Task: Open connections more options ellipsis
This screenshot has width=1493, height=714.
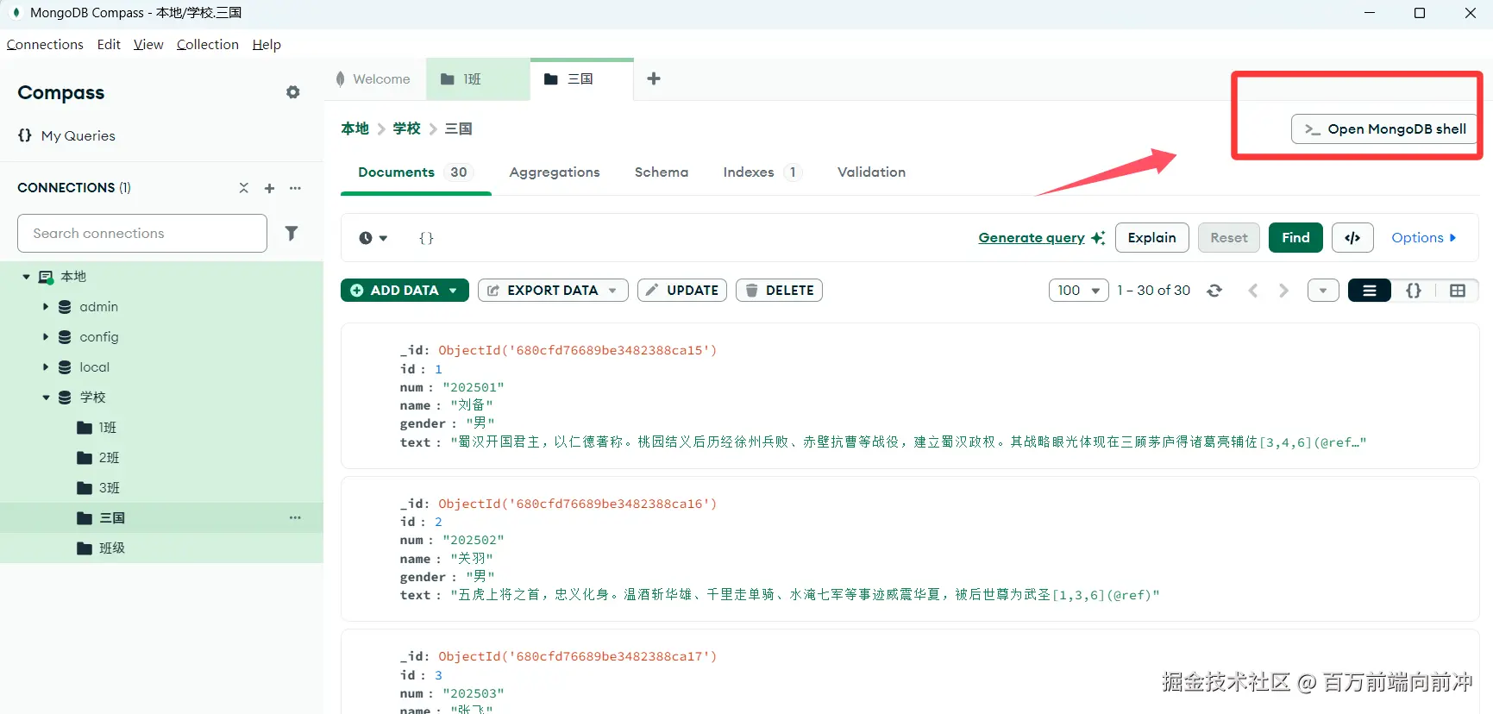Action: point(295,188)
